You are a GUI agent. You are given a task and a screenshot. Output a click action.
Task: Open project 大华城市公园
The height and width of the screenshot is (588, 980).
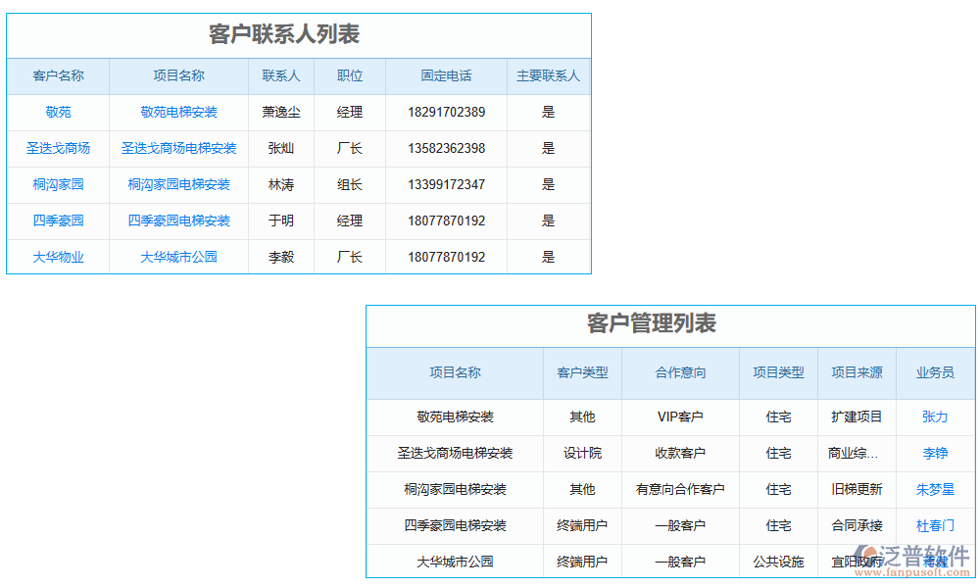click(176, 257)
